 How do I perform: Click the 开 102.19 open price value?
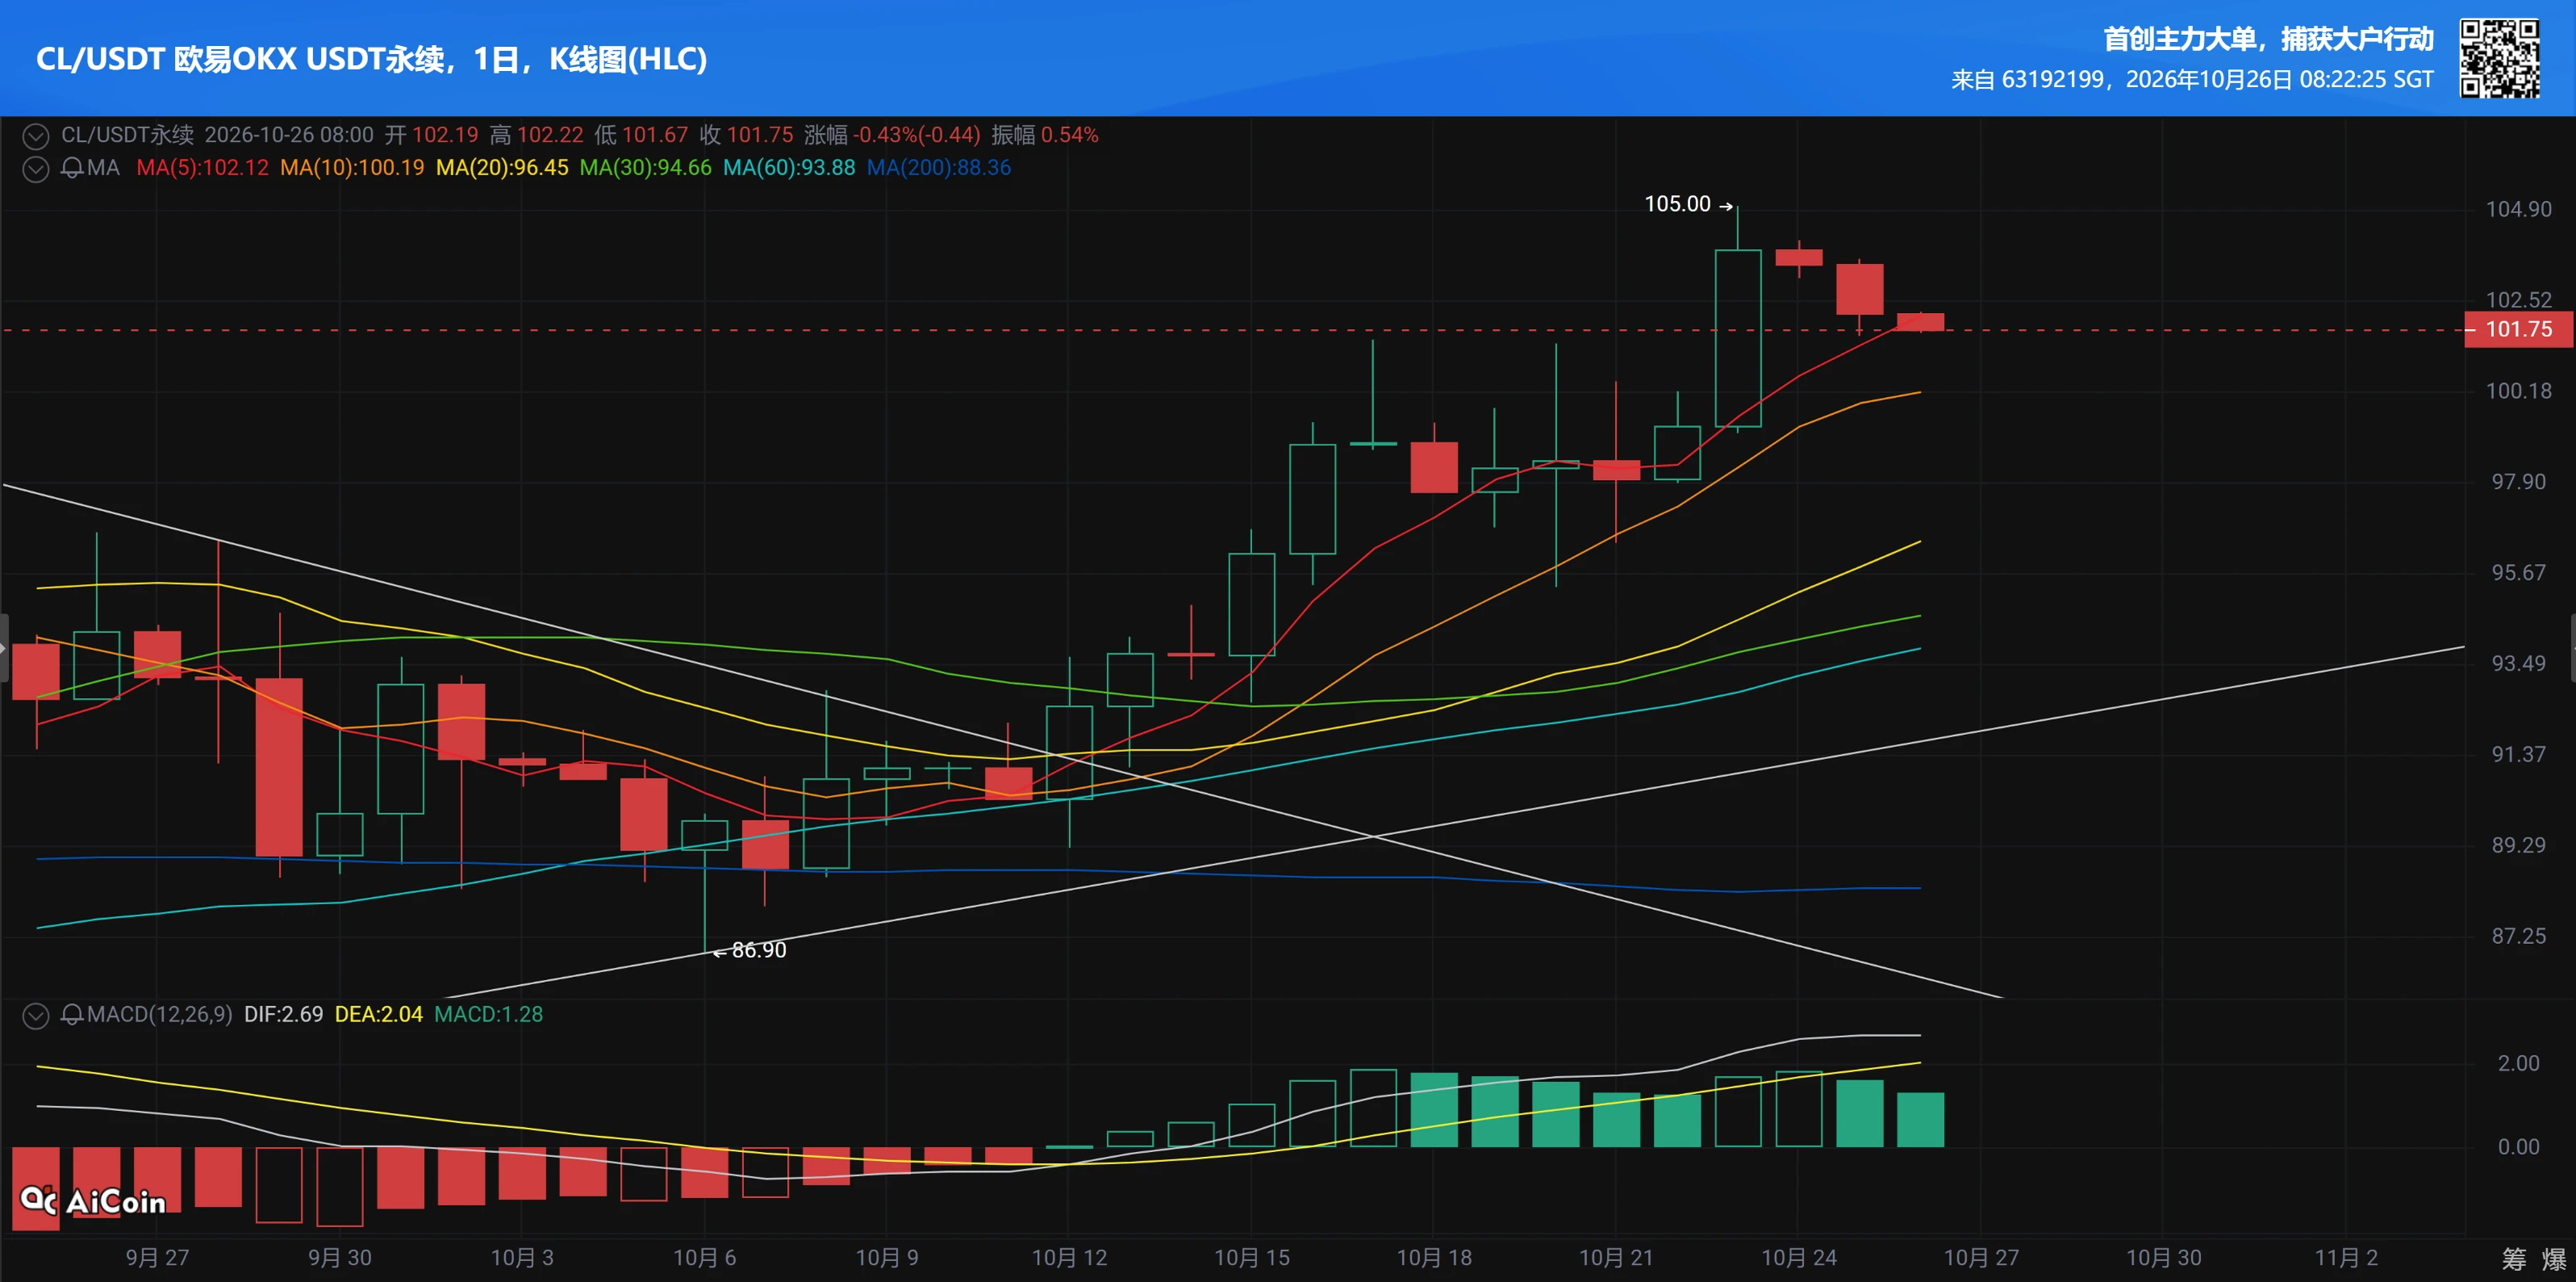pyautogui.click(x=432, y=135)
